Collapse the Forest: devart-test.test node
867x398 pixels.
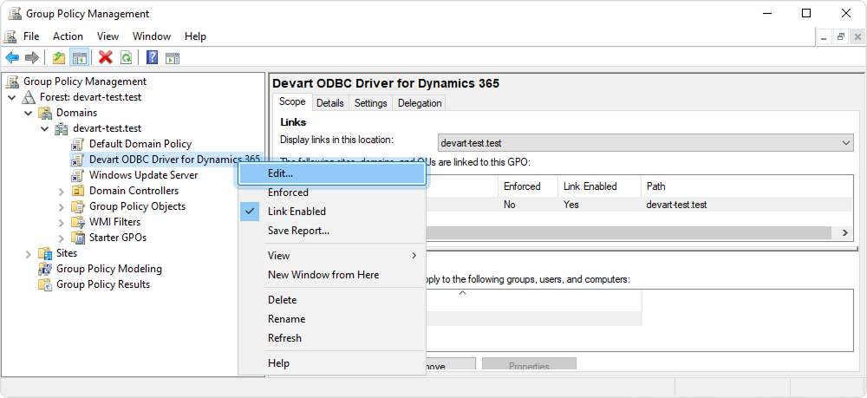(x=12, y=97)
